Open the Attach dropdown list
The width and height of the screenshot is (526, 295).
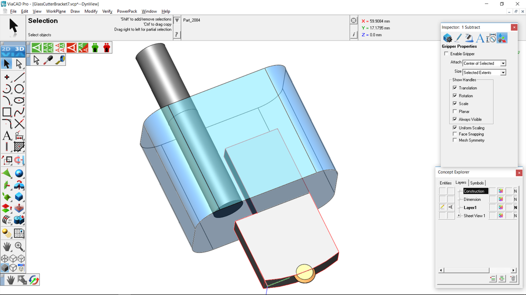[503, 63]
